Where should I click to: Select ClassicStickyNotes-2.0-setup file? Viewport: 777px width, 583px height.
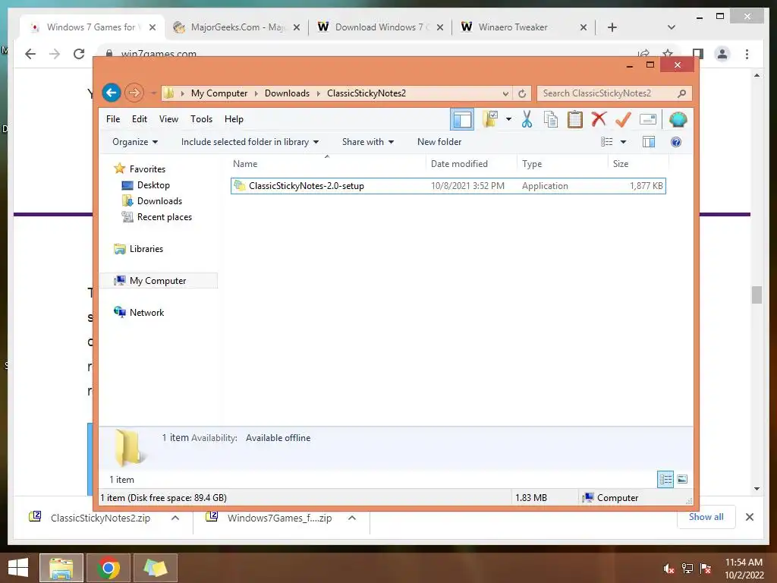(448, 186)
